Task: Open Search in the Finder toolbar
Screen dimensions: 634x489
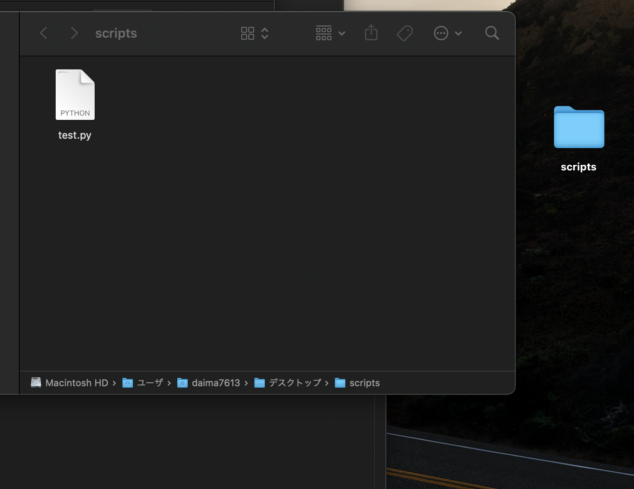Action: [x=491, y=33]
